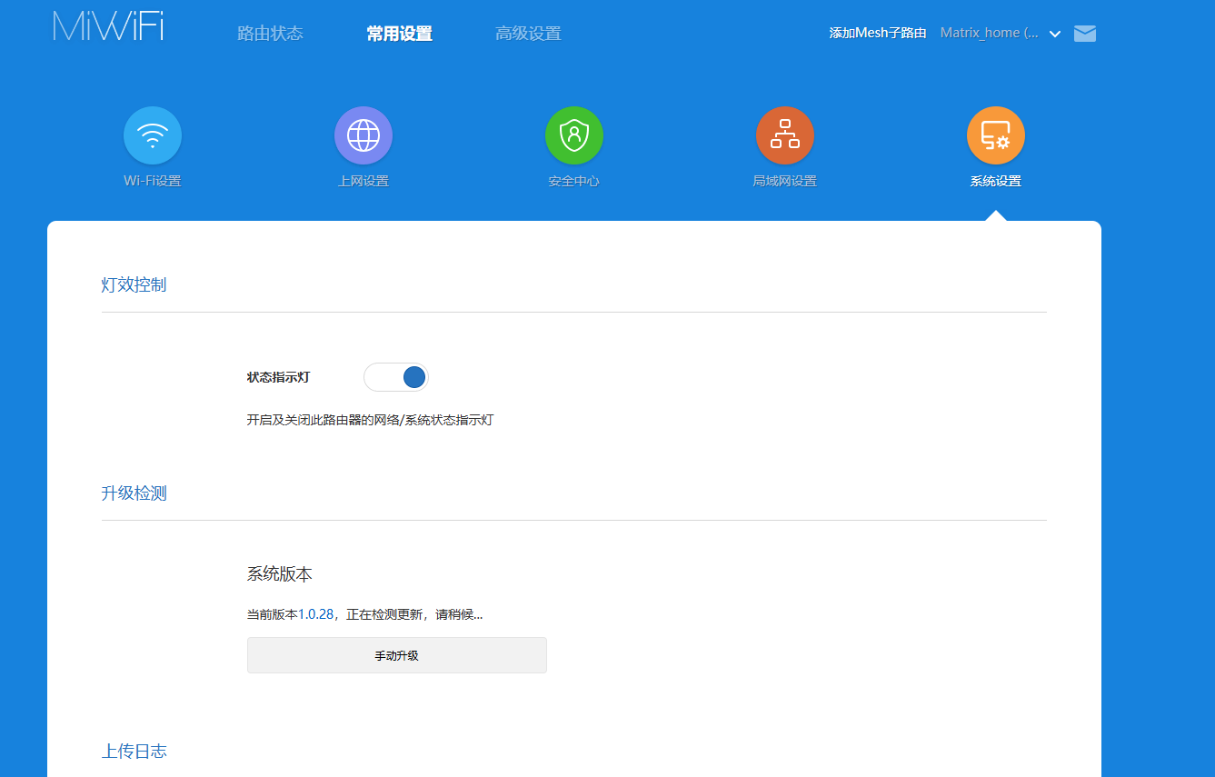Toggle the 状态指示灯 switch off
The image size is (1215, 777).
[396, 377]
